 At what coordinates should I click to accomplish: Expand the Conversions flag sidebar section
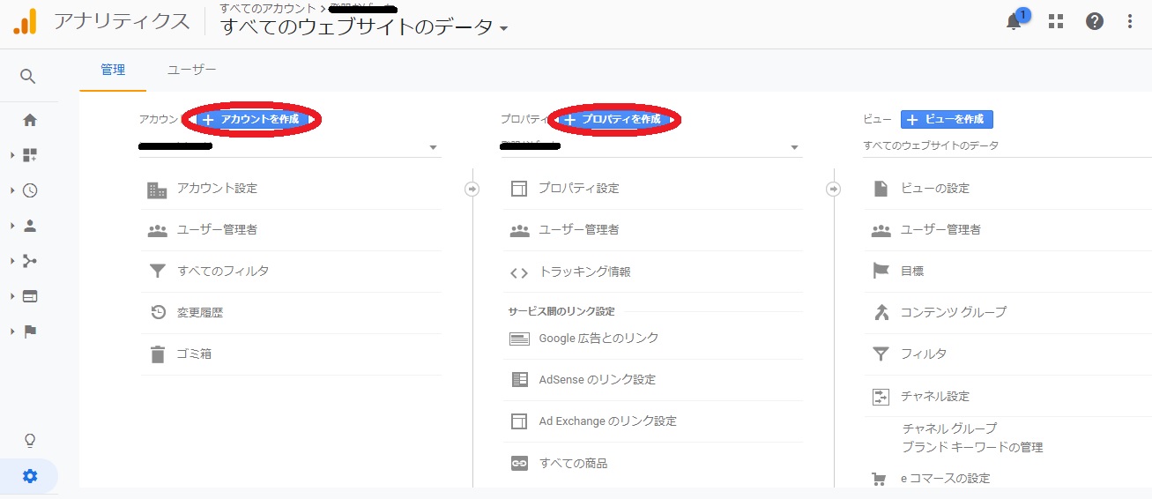click(x=29, y=331)
